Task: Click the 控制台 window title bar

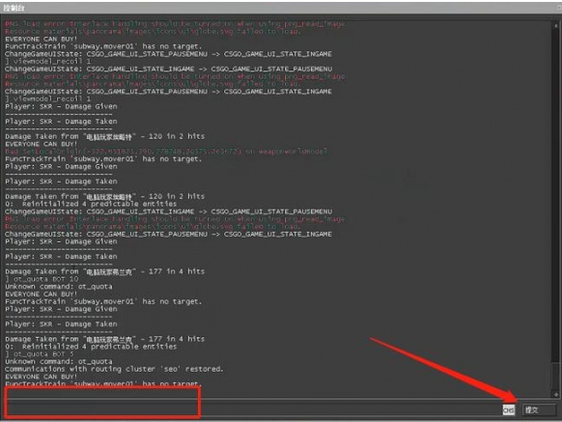Action: coord(281,7)
